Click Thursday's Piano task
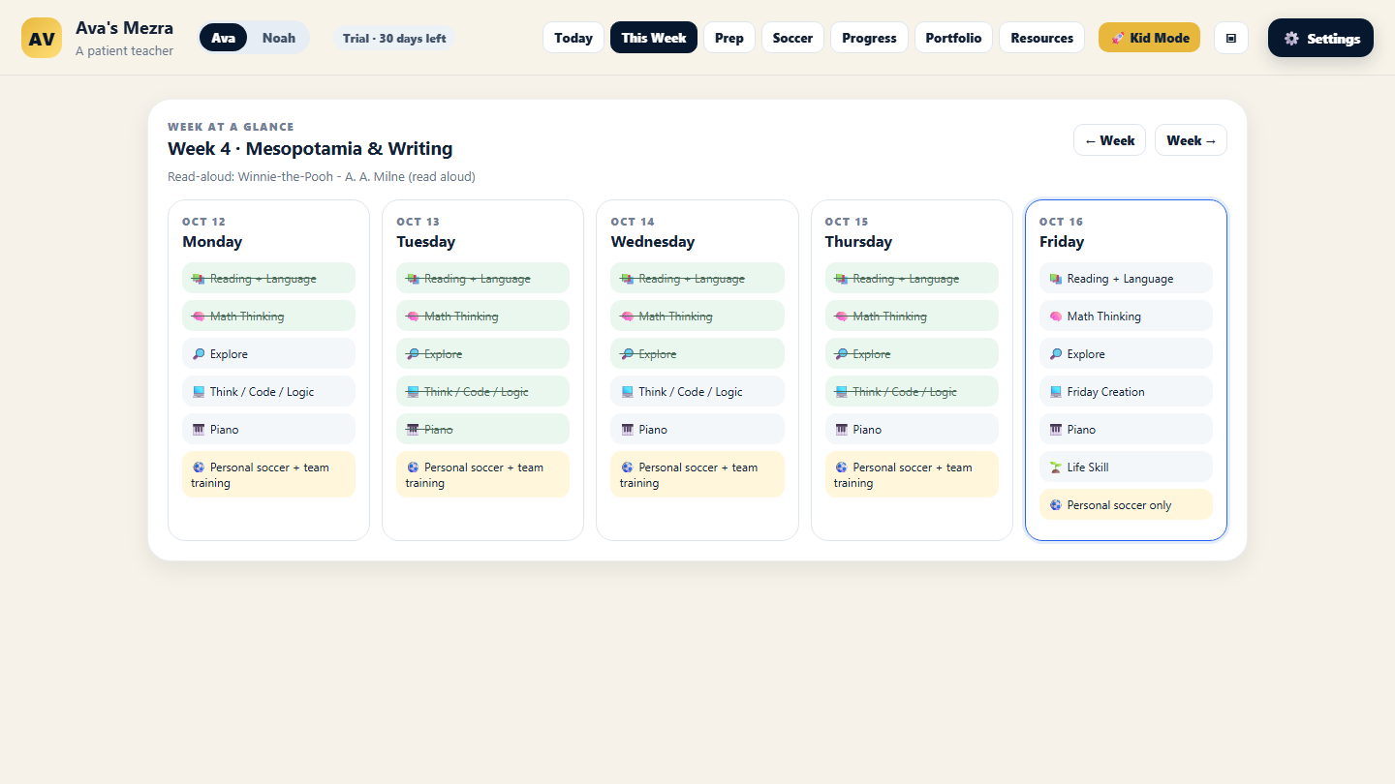This screenshot has width=1395, height=784. 912,430
